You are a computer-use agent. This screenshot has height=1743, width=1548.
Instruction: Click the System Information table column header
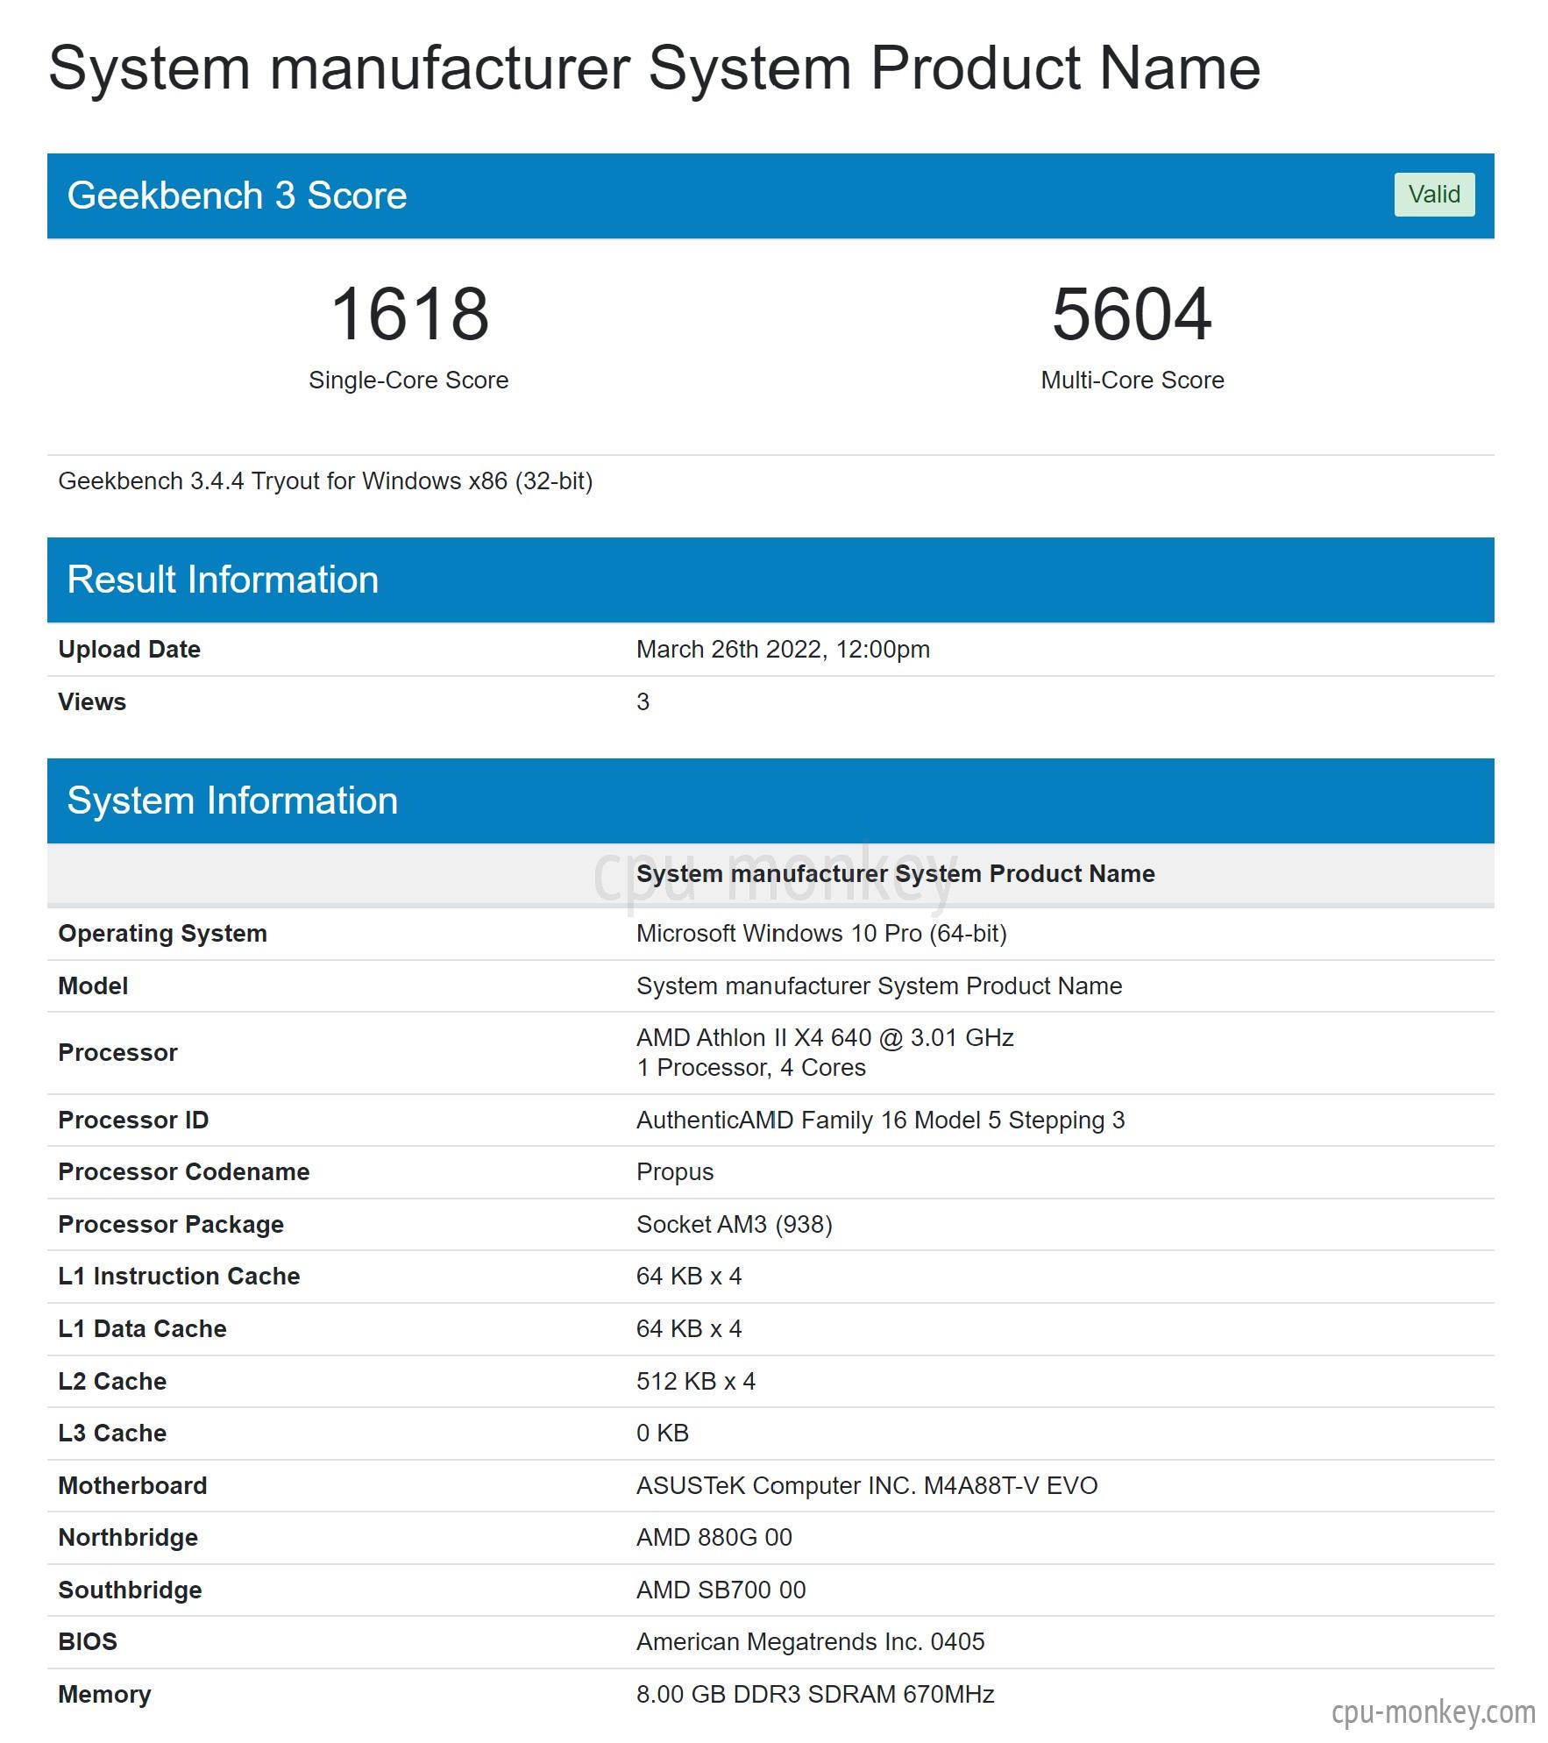(896, 873)
